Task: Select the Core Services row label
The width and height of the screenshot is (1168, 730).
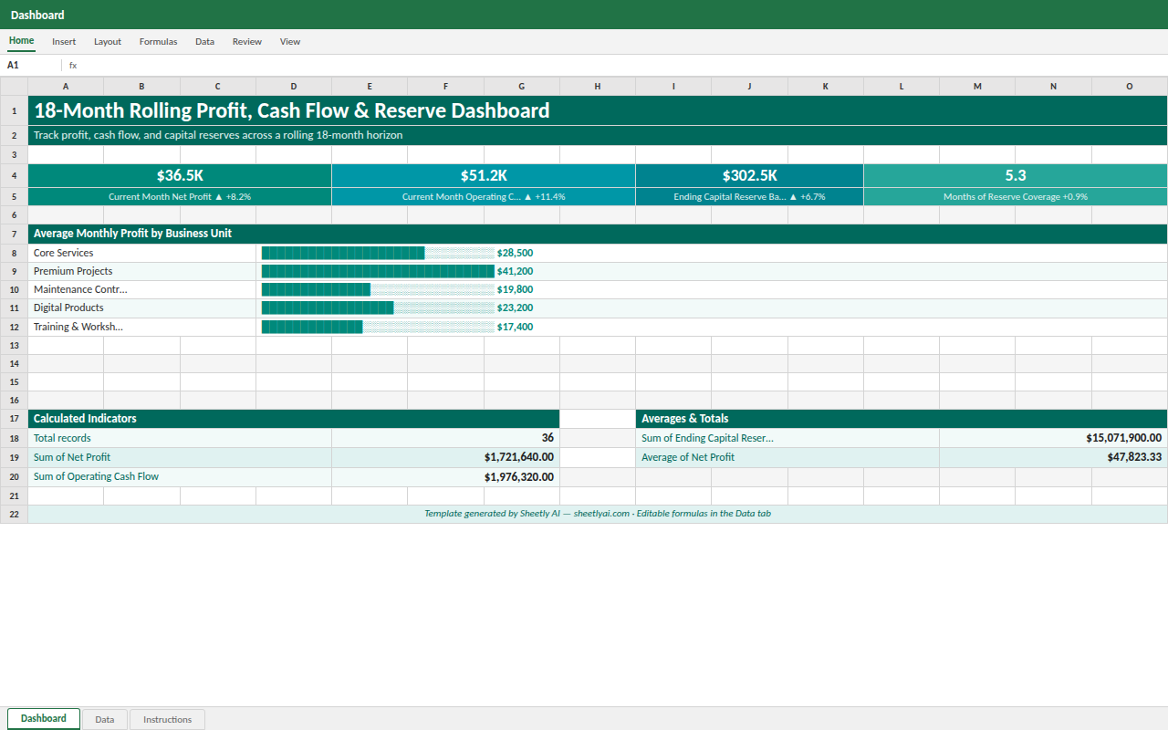Action: tap(142, 253)
